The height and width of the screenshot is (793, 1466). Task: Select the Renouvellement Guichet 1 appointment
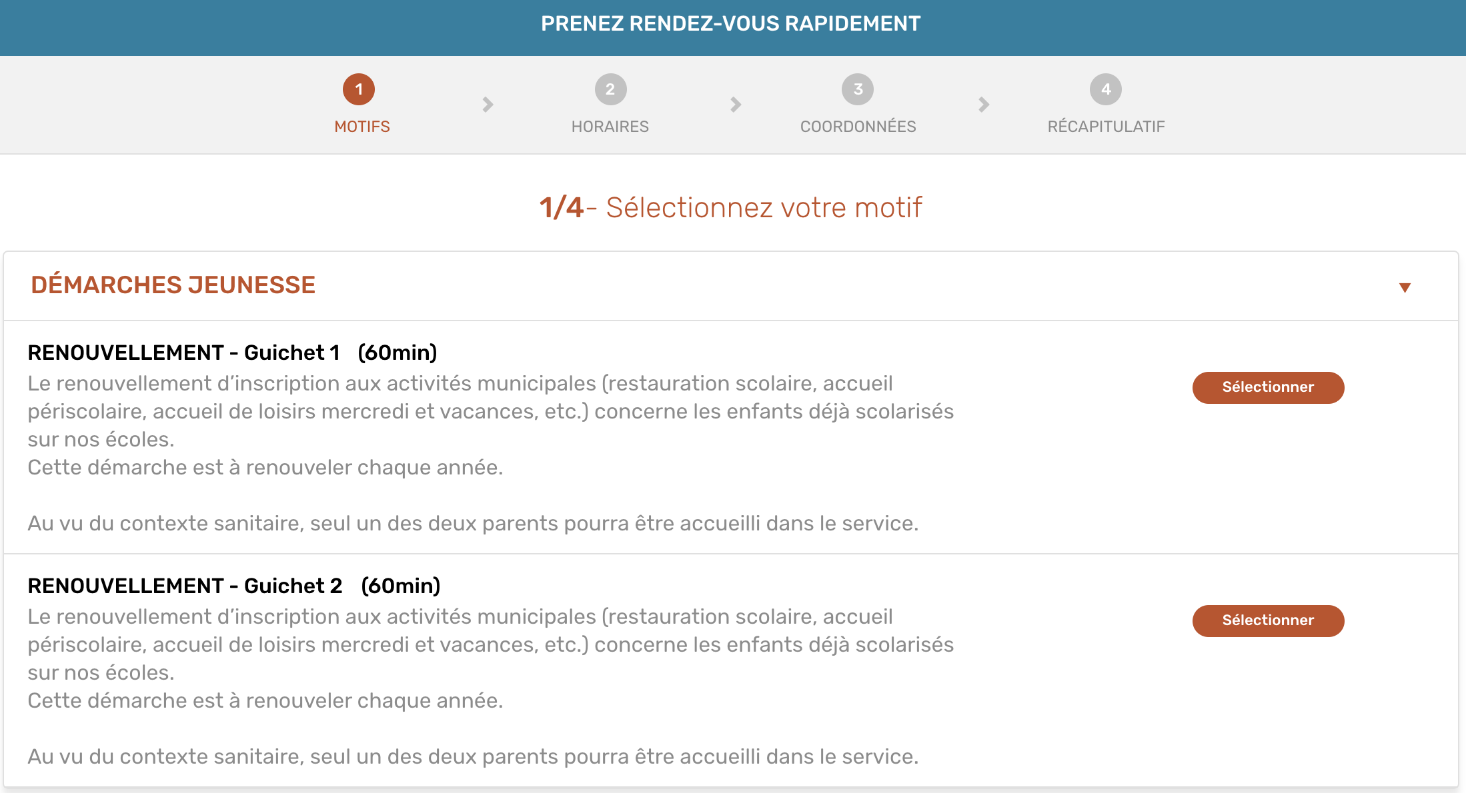pyautogui.click(x=1268, y=387)
